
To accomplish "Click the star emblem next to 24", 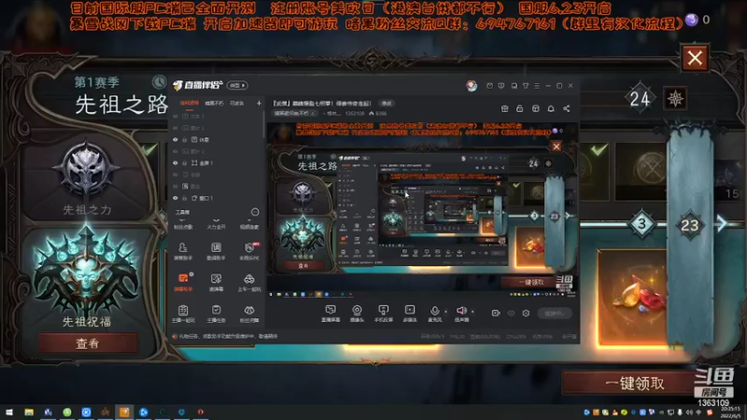I will [x=675, y=99].
